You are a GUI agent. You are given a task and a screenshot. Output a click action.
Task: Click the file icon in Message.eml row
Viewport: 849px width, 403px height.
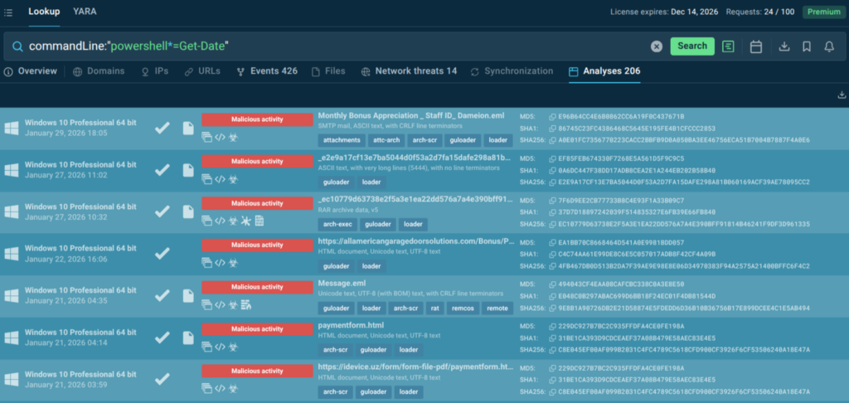(x=188, y=294)
